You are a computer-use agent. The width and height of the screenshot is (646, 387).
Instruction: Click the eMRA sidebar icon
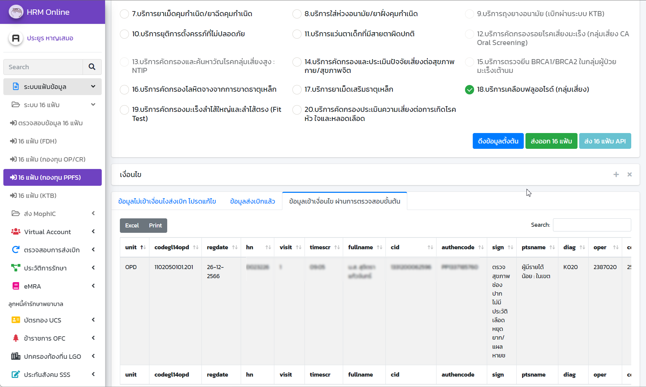click(15, 286)
